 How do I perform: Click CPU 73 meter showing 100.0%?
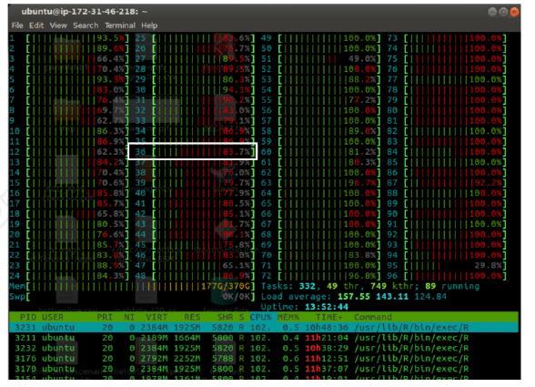point(447,38)
